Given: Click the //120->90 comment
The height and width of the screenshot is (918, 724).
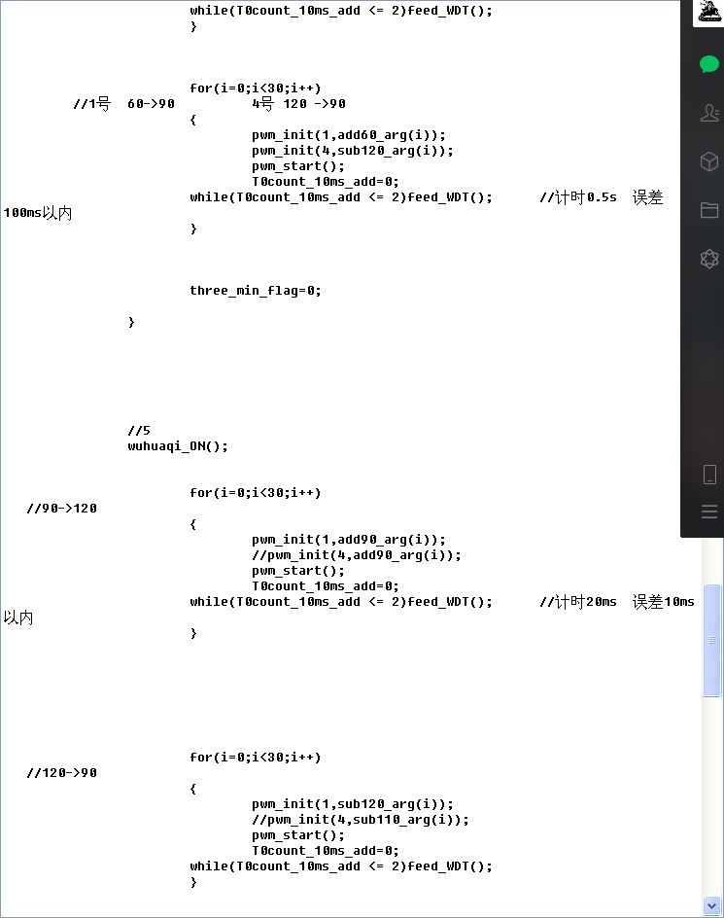Looking at the screenshot, I should pos(61,773).
